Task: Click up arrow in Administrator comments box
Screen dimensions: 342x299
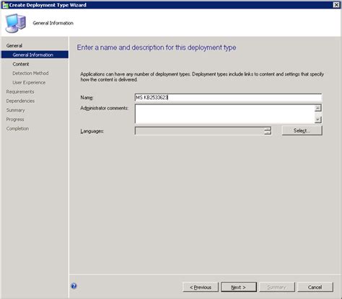Action: pyautogui.click(x=317, y=108)
